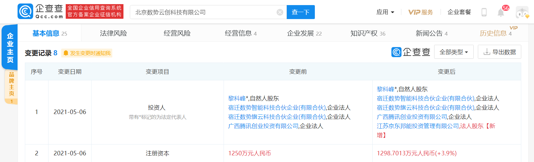The image size is (534, 162).
Task: Click the 变更后 column header
Action: pyautogui.click(x=447, y=72)
